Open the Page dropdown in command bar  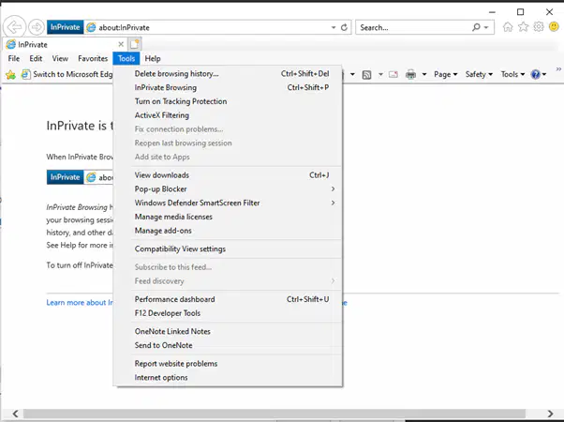[445, 74]
